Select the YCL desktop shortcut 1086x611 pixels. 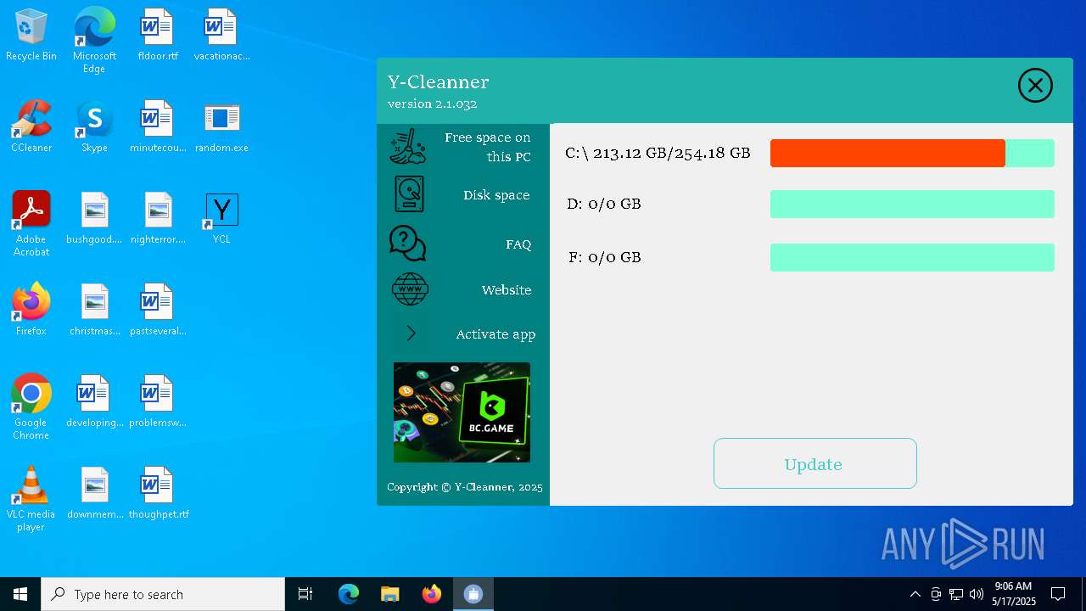(x=221, y=218)
